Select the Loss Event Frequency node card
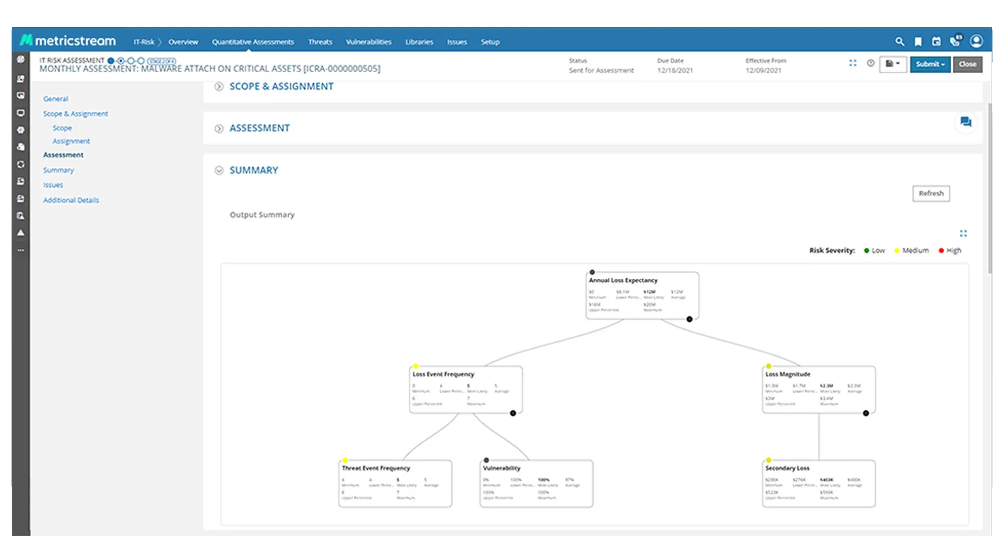 466,390
